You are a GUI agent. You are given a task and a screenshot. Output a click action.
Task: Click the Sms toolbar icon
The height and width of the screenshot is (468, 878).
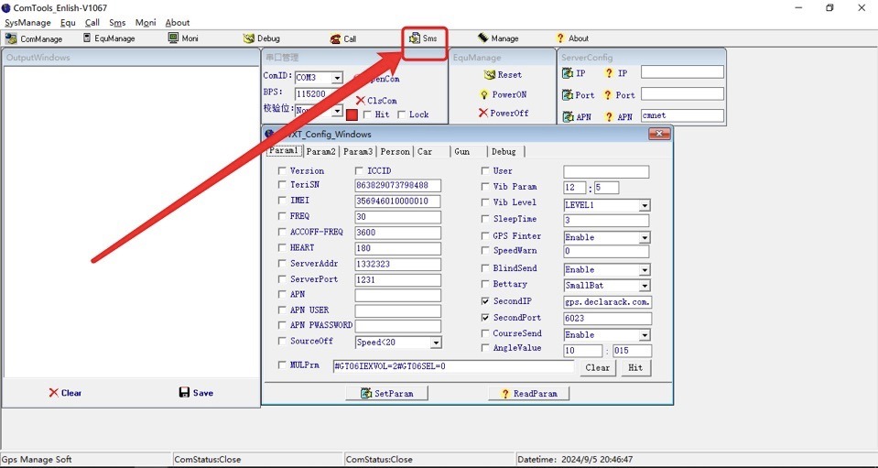pyautogui.click(x=415, y=38)
